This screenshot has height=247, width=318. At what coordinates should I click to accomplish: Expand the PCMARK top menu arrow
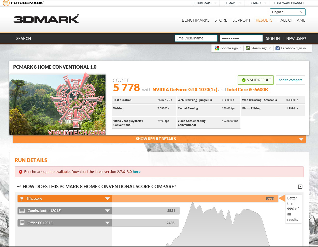[x=265, y=3]
